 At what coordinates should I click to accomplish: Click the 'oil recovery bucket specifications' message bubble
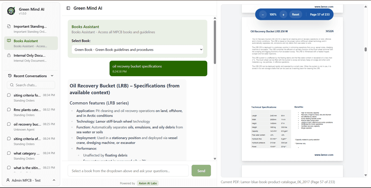158,68
